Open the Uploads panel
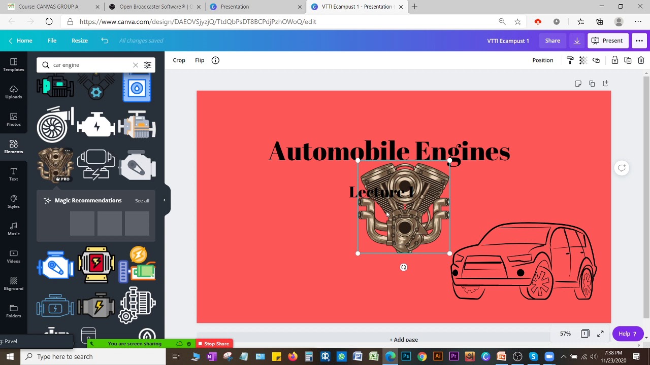 coord(14,92)
